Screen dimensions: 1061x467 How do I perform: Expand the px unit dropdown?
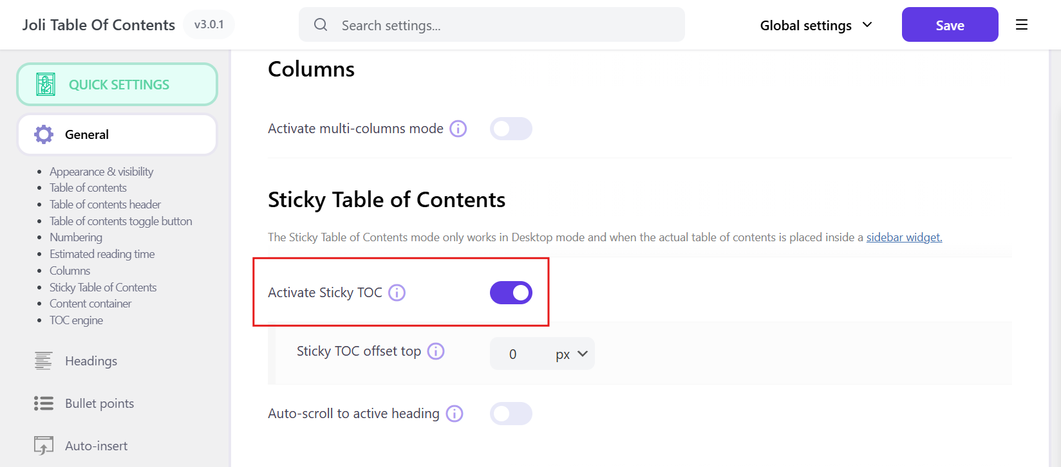[x=571, y=354]
